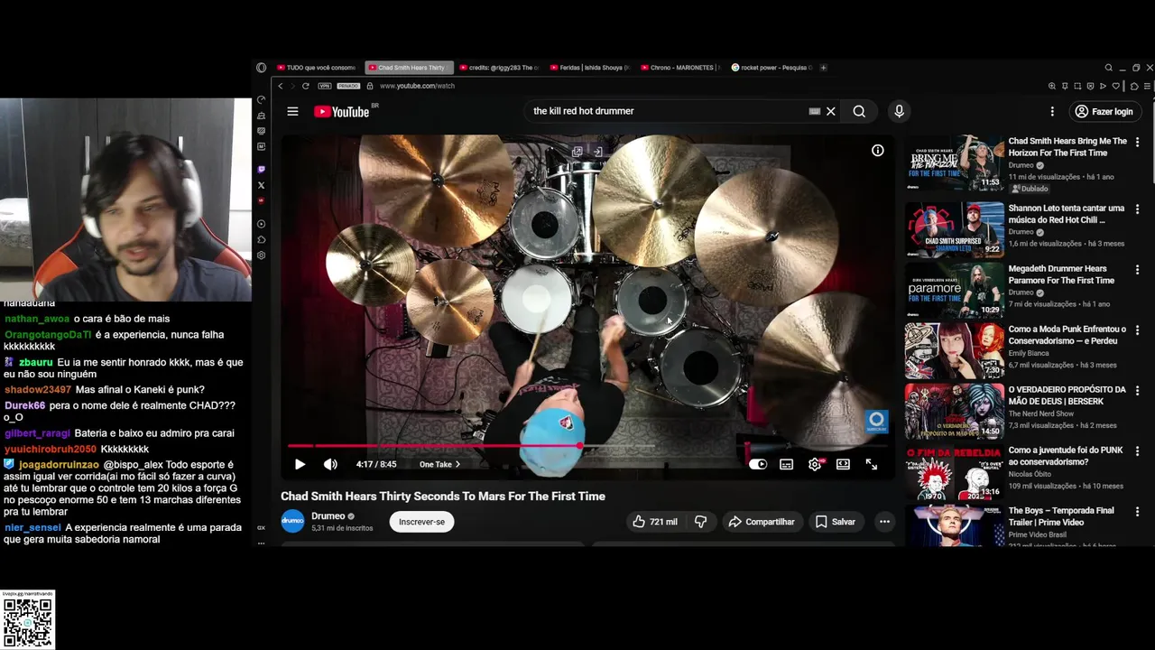Switch to Feridas Ishida Shouya tab
Screen dimensions: 1155x650
(591, 68)
